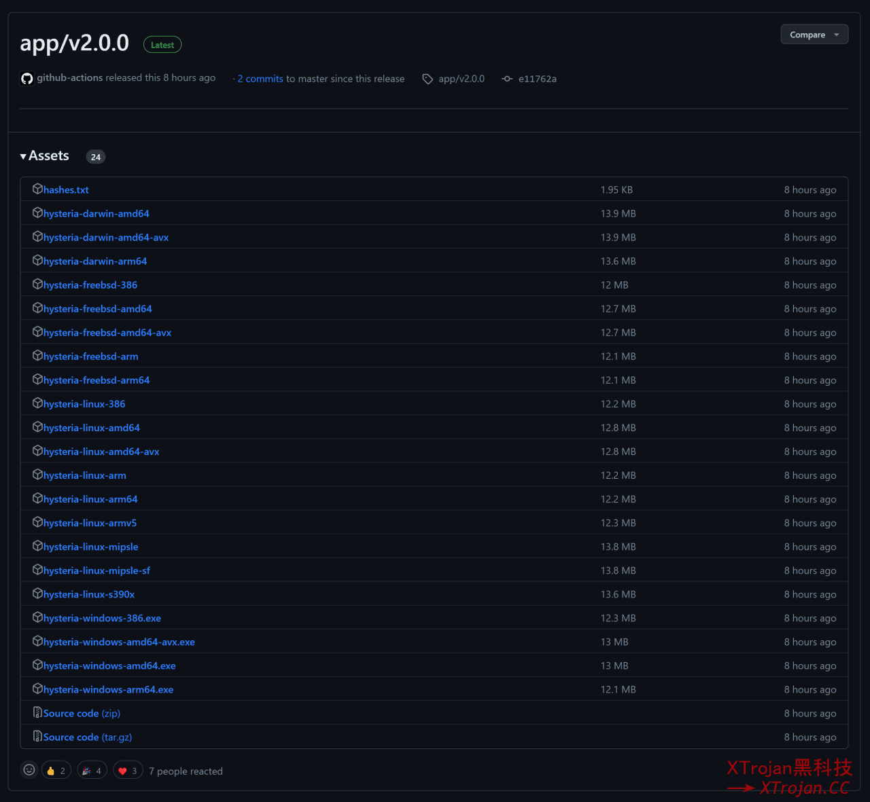This screenshot has width=870, height=802.
Task: Download hysteria-linux-amd64 binary
Action: click(92, 428)
